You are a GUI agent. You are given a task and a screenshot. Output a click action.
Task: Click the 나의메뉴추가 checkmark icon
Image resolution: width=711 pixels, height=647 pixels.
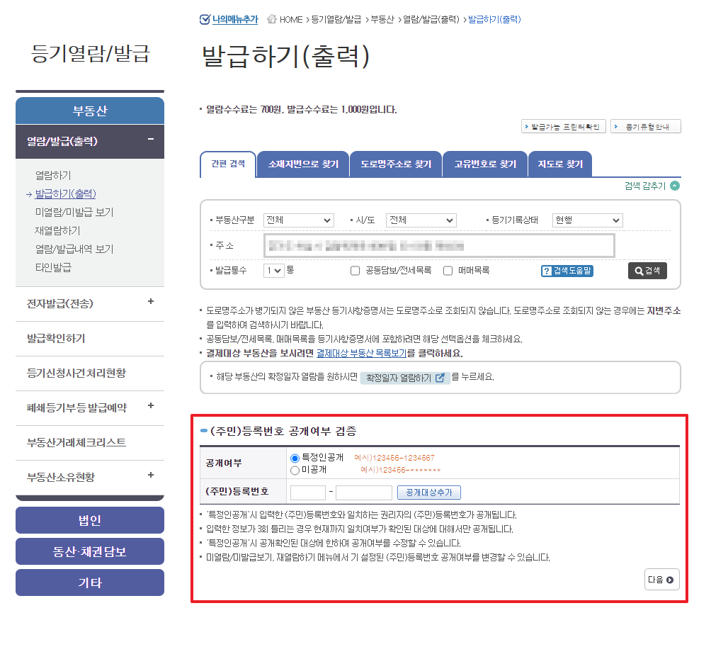click(x=205, y=20)
